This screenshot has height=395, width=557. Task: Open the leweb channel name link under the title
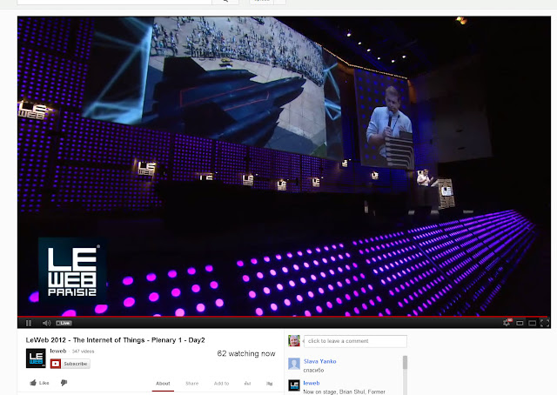tap(58, 351)
